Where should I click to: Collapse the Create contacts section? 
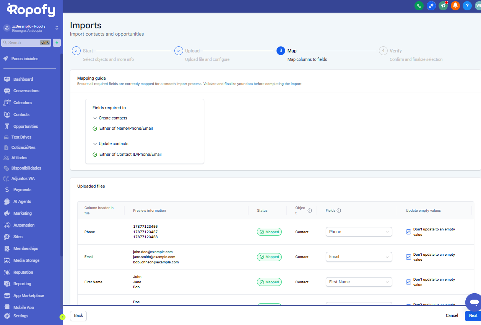(x=95, y=118)
